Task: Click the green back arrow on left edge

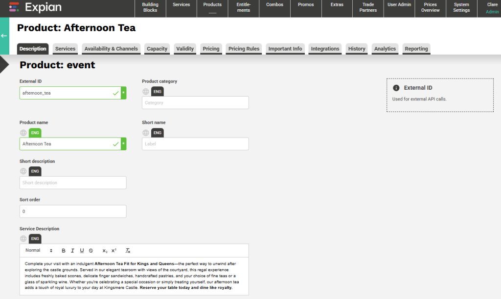Action: [4, 36]
